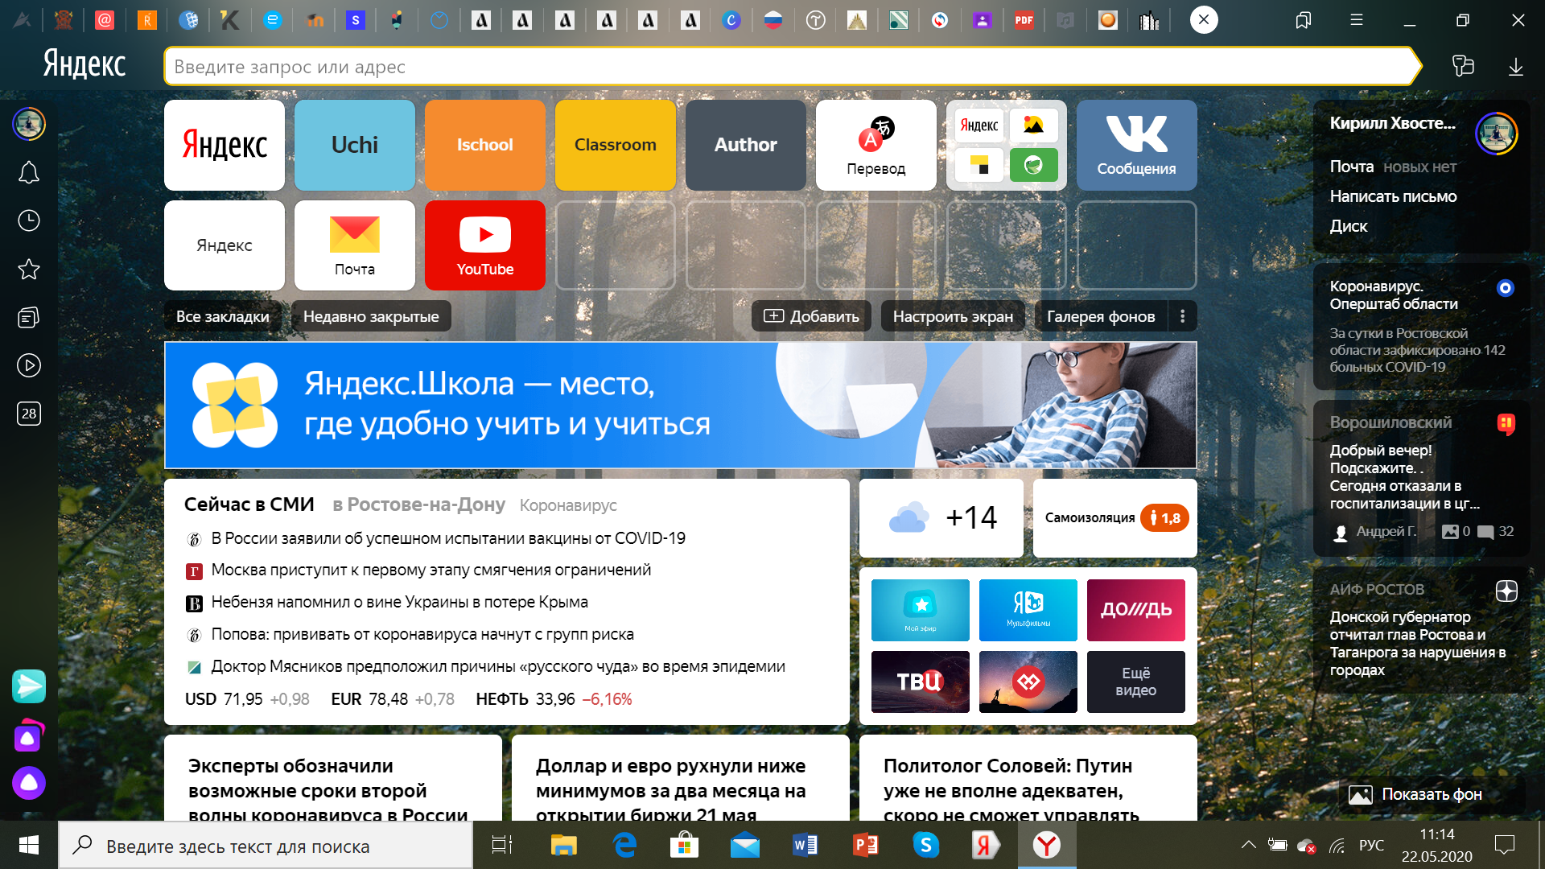The height and width of the screenshot is (869, 1545).
Task: Open browser hamburger menu
Action: (x=1357, y=20)
